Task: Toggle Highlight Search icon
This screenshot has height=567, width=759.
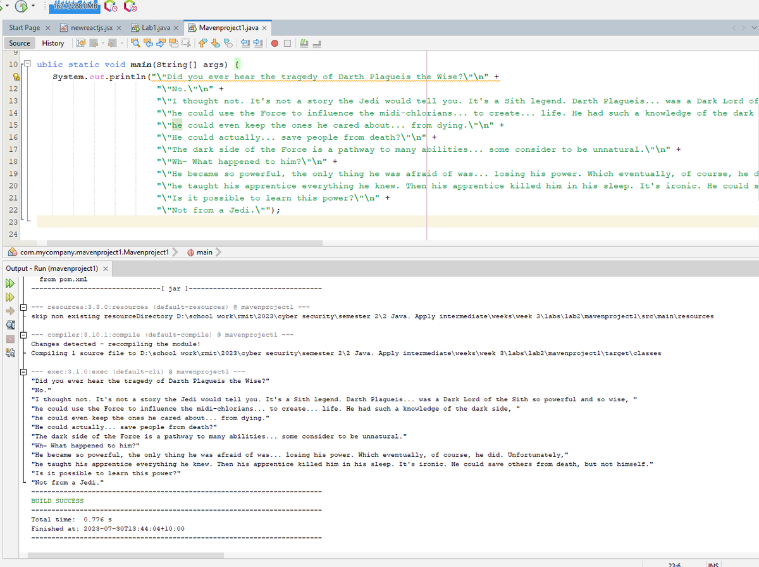Action: tap(173, 43)
